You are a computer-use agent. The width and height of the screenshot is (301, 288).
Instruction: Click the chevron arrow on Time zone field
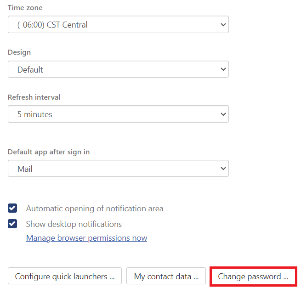pos(223,24)
